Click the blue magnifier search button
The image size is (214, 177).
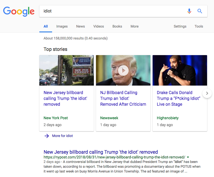point(200,11)
